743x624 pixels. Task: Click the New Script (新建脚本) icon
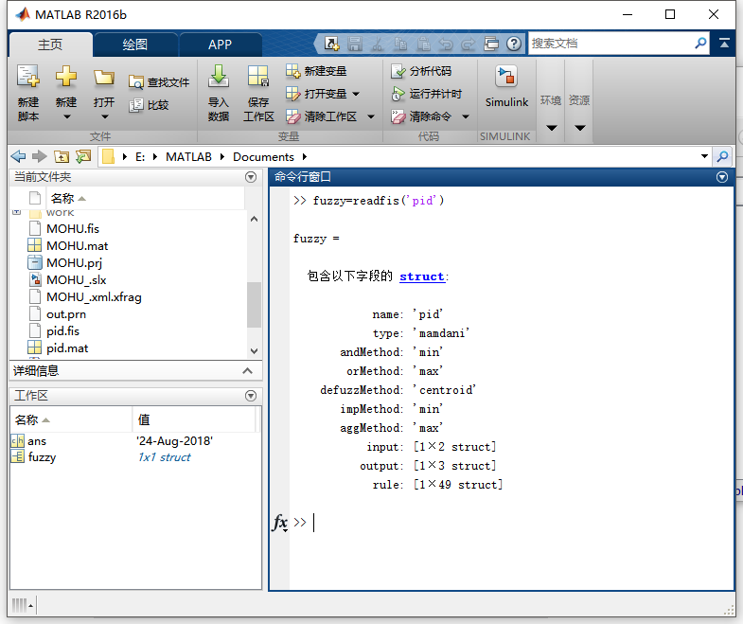[28, 77]
